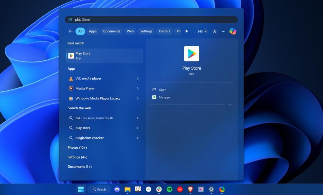Image resolution: width=323 pixels, height=195 pixels.
Task: Expand the 'pla' web search chevron
Action: [138, 118]
